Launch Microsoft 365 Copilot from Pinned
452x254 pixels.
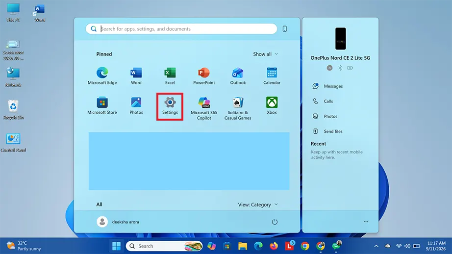(x=204, y=108)
